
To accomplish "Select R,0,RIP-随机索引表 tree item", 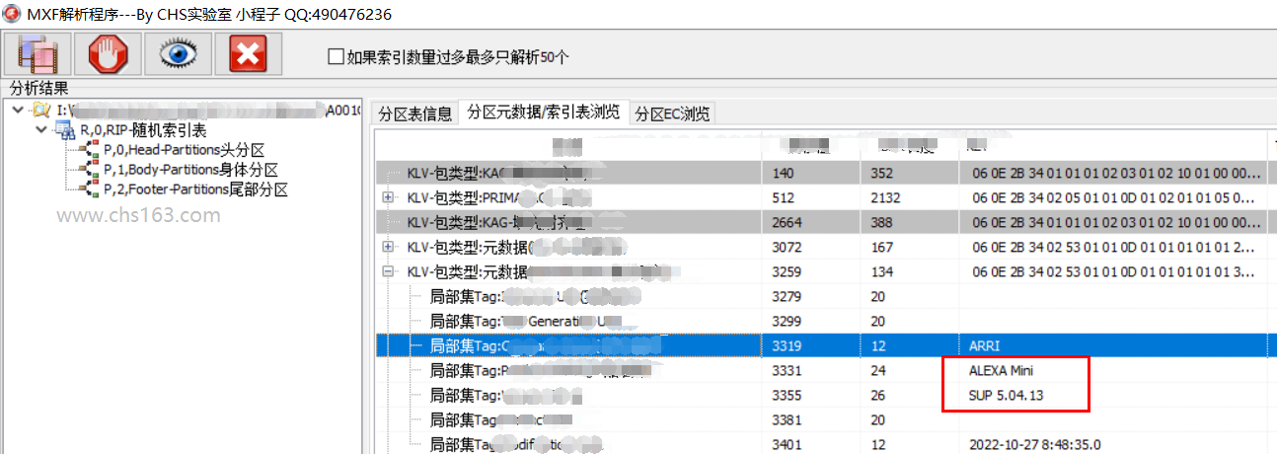I will click(144, 130).
